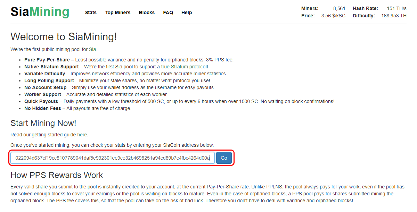
Task: Click the 'How PPS Rewards Work' heading
Action: click(57, 175)
